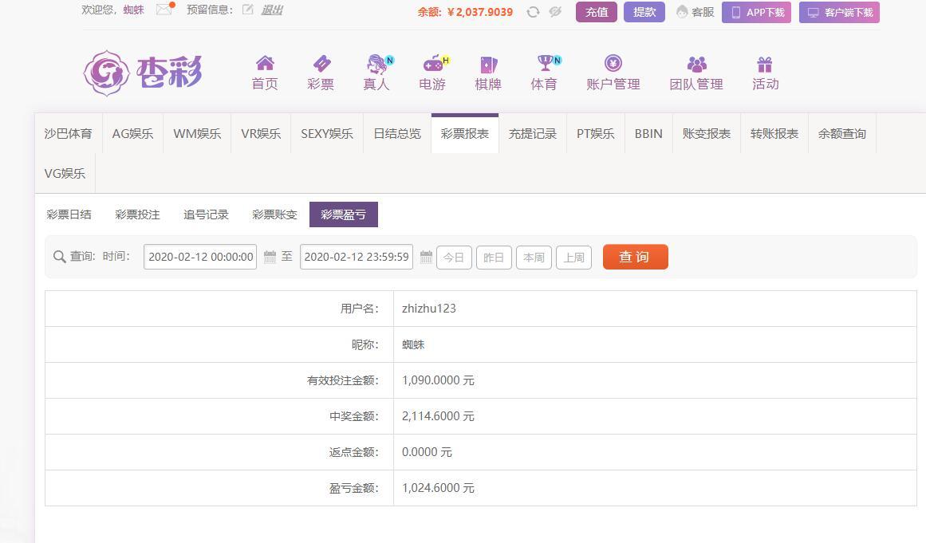Viewport: 926px width, 543px height.
Task: Click the mail envelope message icon
Action: (164, 10)
